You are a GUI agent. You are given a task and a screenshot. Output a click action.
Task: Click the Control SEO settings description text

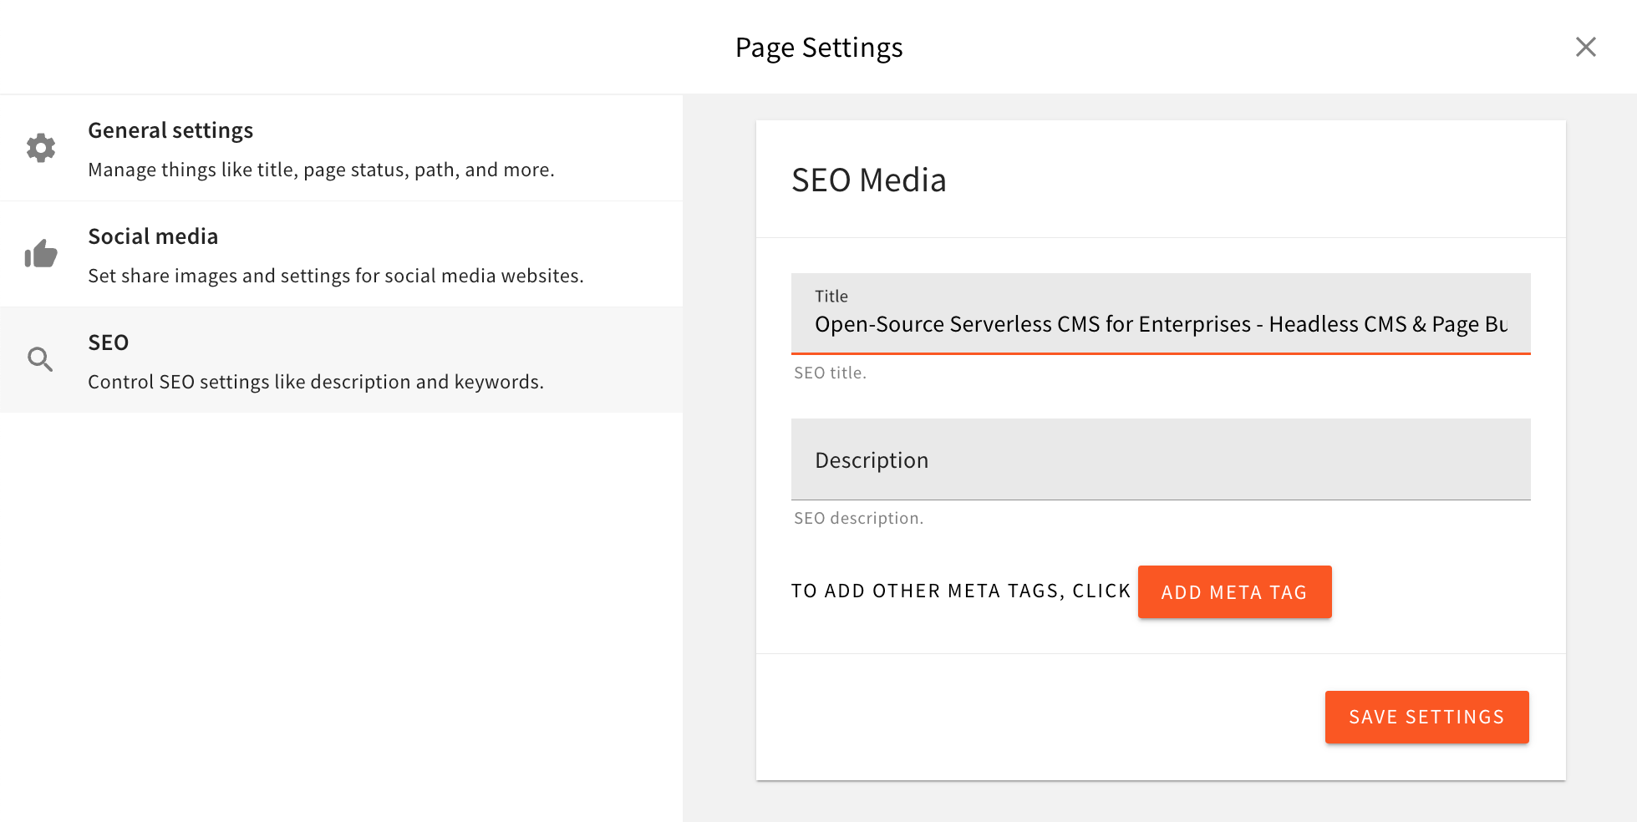tap(316, 382)
